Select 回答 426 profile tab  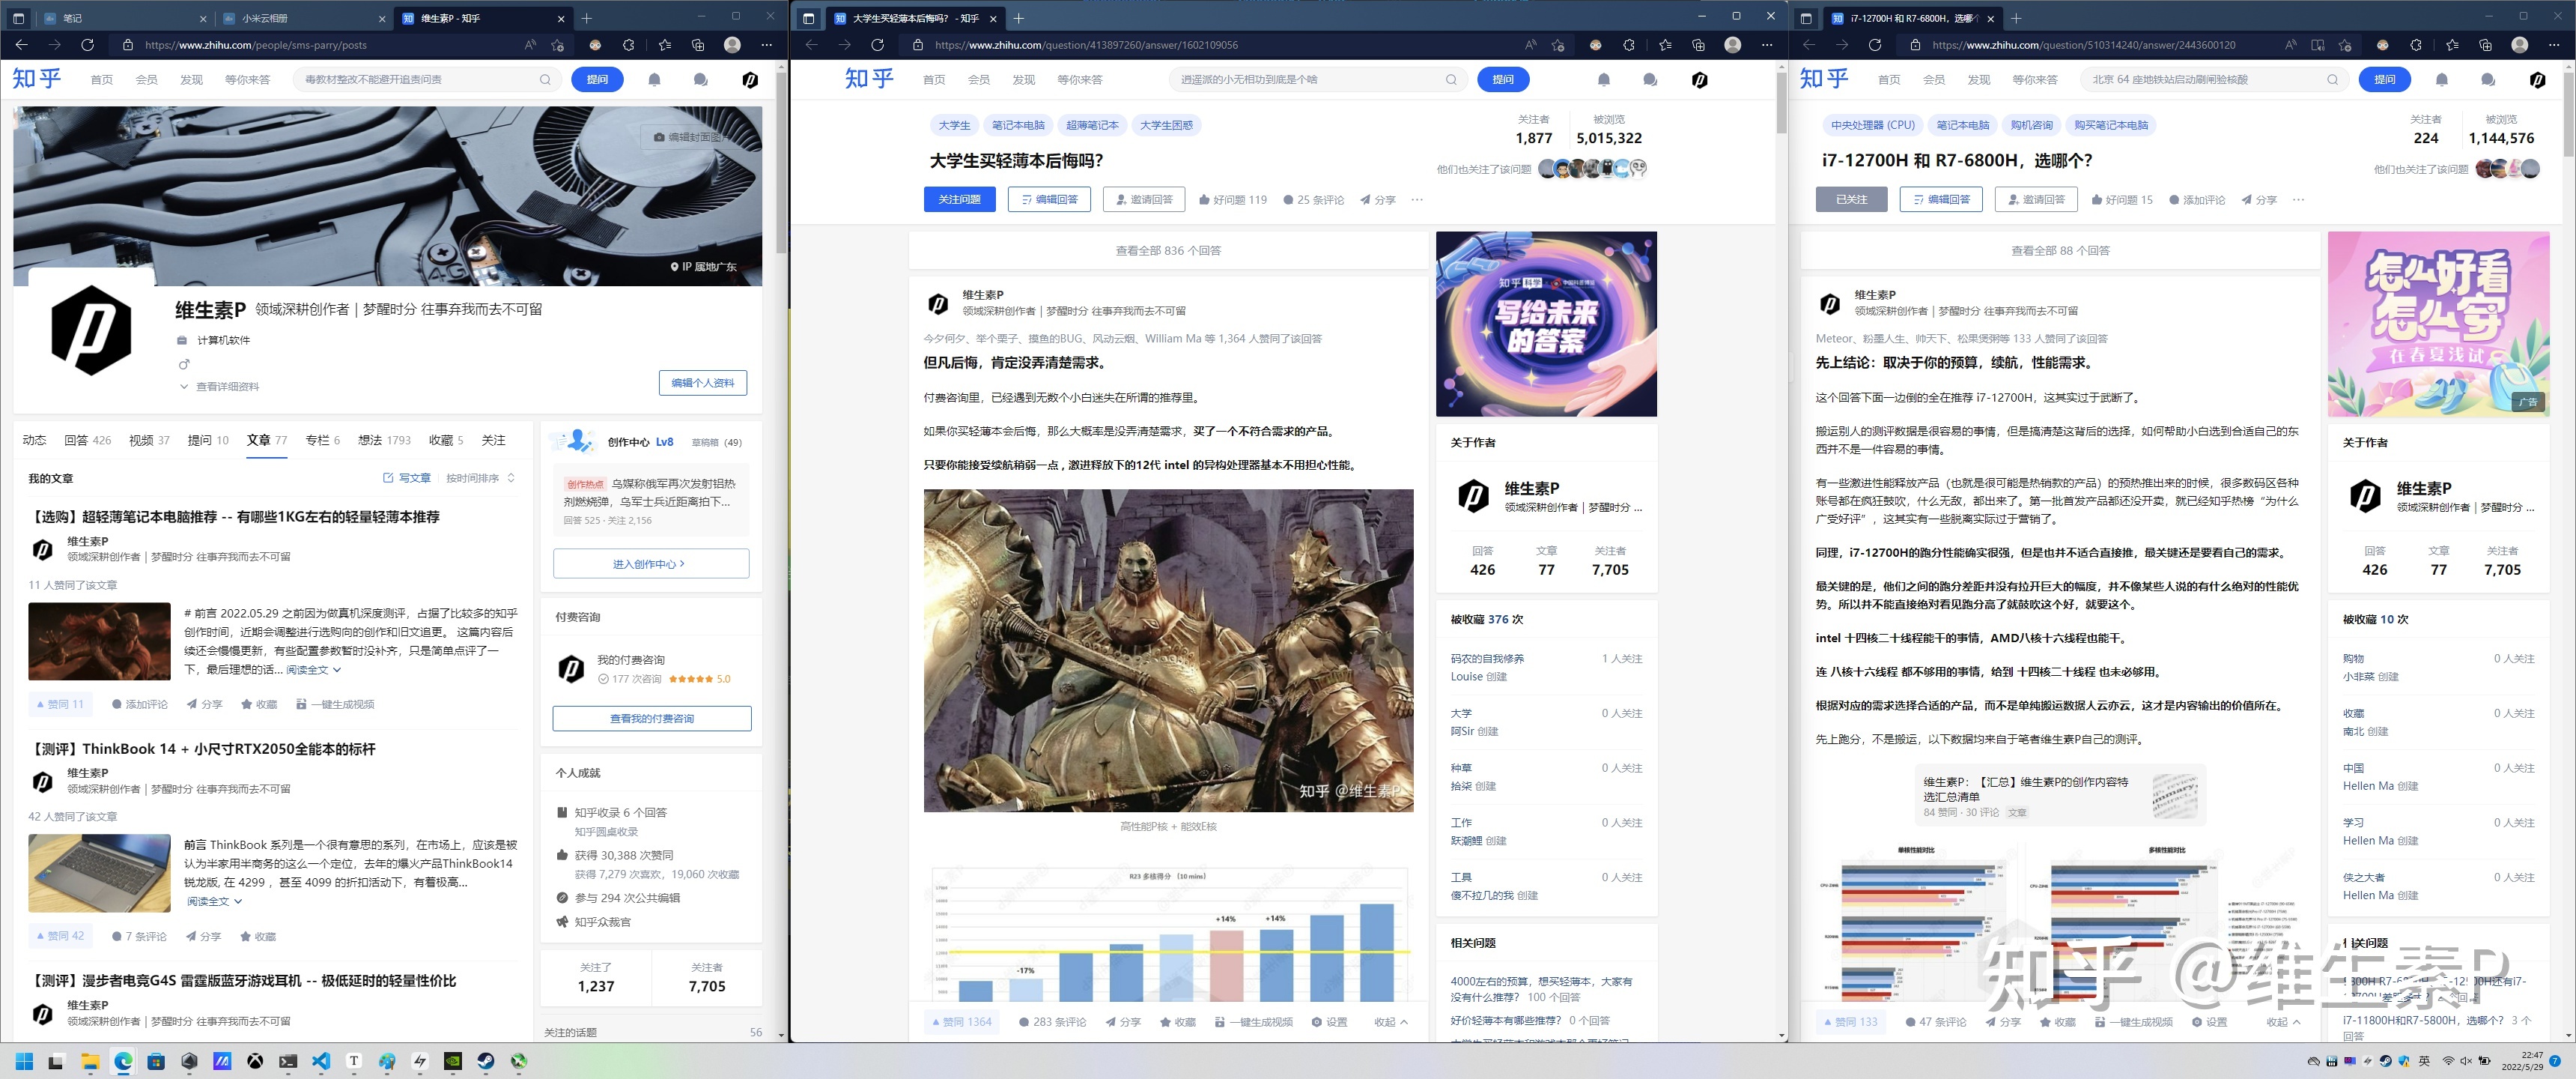pos(87,441)
